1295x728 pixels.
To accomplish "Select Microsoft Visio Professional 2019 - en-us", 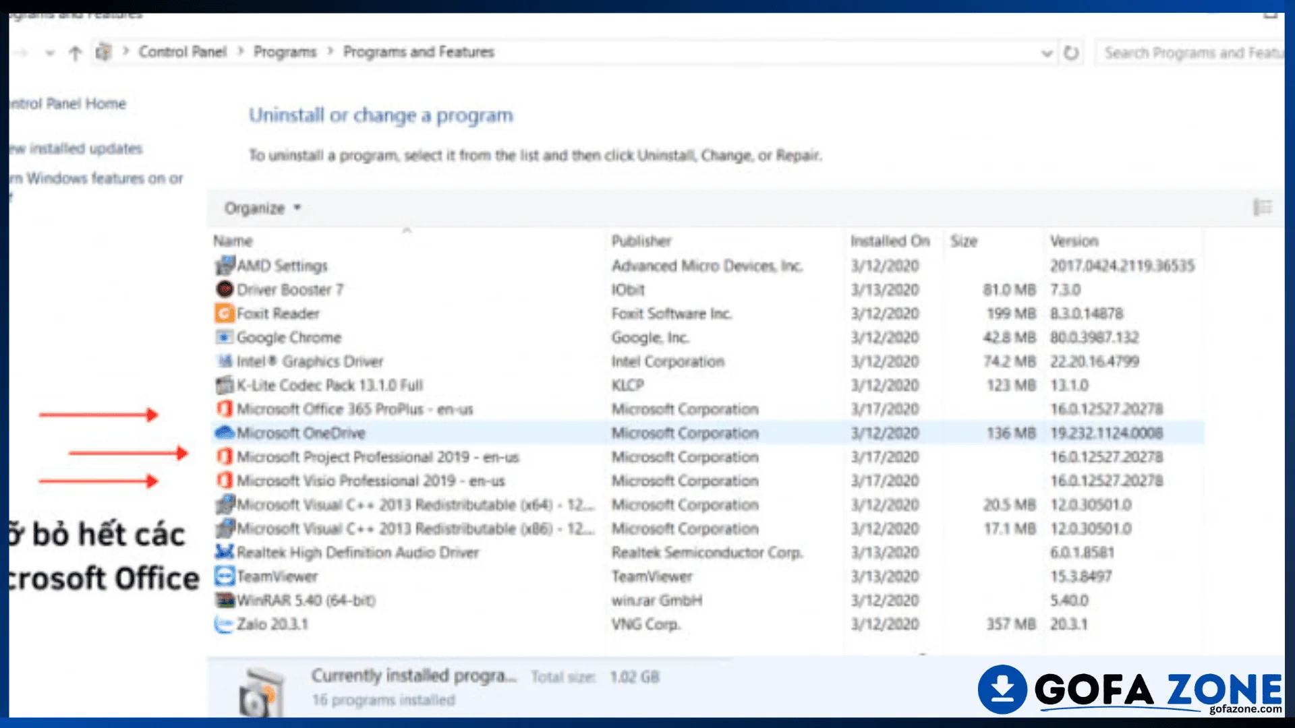I will point(371,481).
